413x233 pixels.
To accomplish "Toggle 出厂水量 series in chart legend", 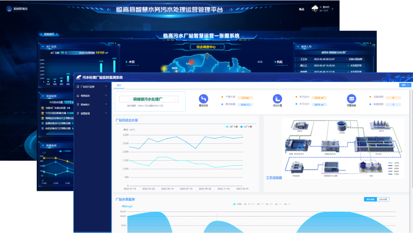I will point(247,126).
